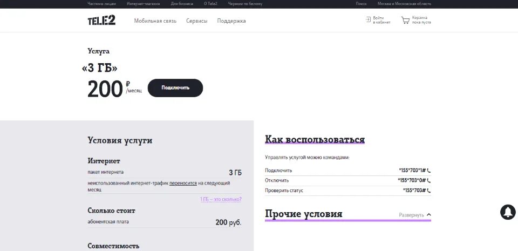Click the code *155*703*1#
518x251 pixels.
pyautogui.click(x=412, y=171)
